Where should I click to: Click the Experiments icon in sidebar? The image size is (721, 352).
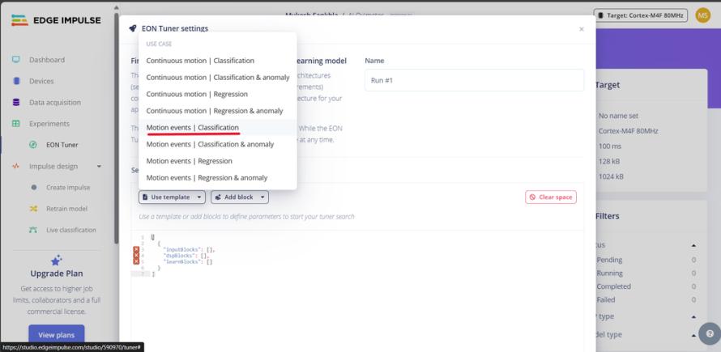[16, 124]
